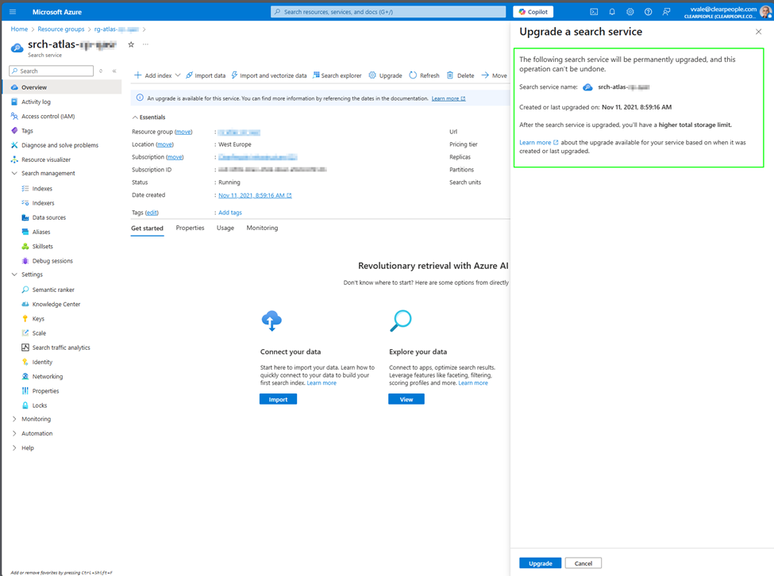The image size is (774, 576).
Task: Open the ellipsis more options beside title
Action: [145, 44]
